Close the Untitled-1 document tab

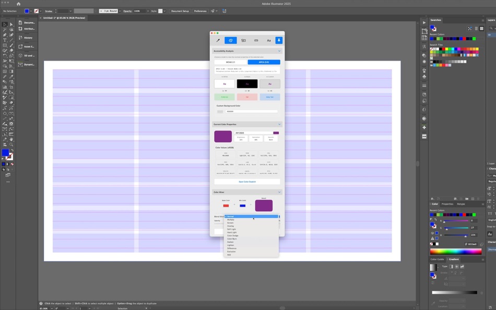point(41,18)
